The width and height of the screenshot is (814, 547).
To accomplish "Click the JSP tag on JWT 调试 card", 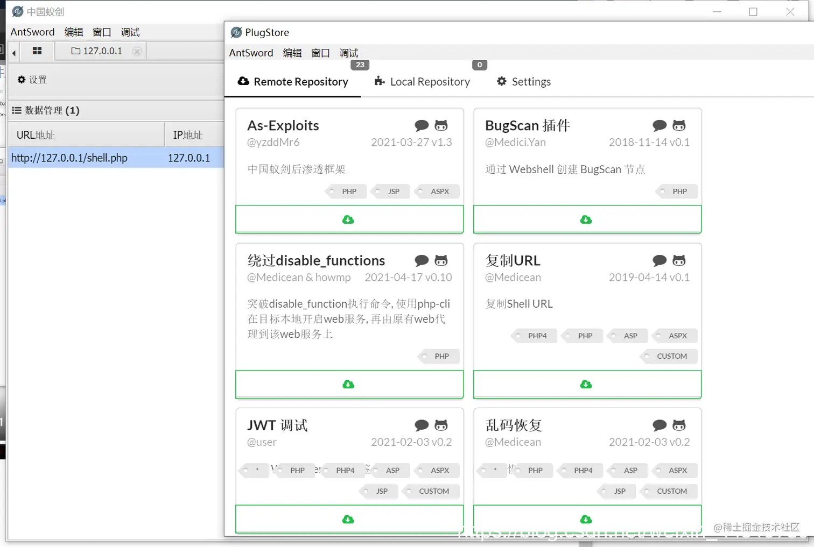I will coord(378,491).
